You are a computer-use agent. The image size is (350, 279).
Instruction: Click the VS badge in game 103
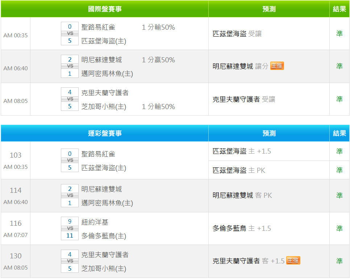pyautogui.click(x=70, y=160)
